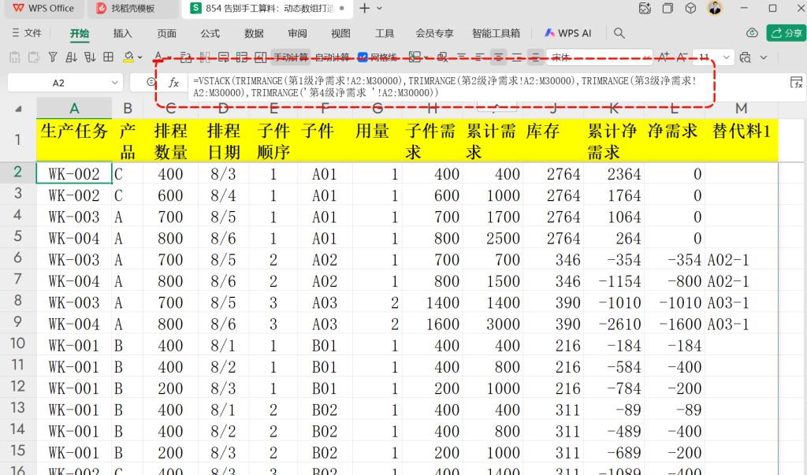This screenshot has width=807, height=475.
Task: Open the user profile avatar
Action: coord(715,8)
